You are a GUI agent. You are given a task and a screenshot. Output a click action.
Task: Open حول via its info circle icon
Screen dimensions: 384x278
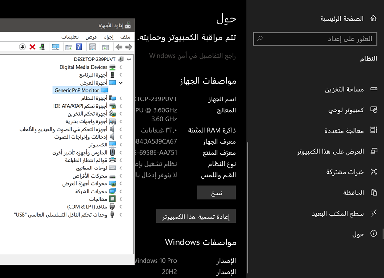374,233
